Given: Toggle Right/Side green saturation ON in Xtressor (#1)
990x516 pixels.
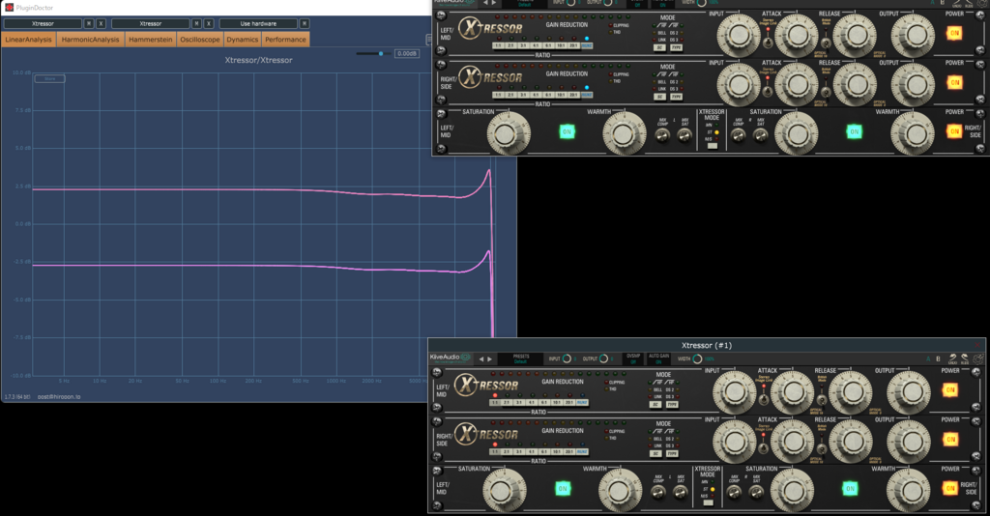Looking at the screenshot, I should 850,488.
